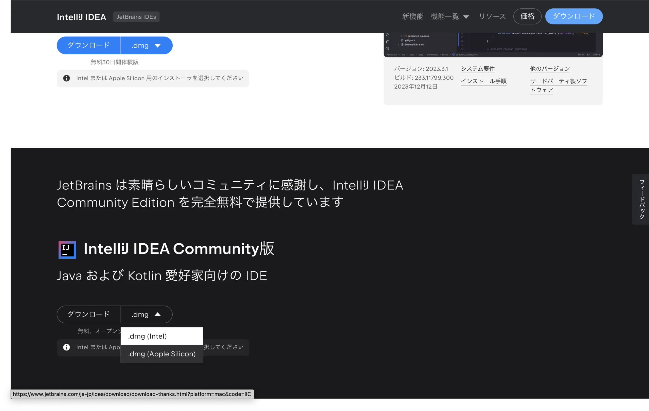Viewport: 649px width, 411px height.
Task: Open the 他のバージョン link
Action: pos(550,69)
